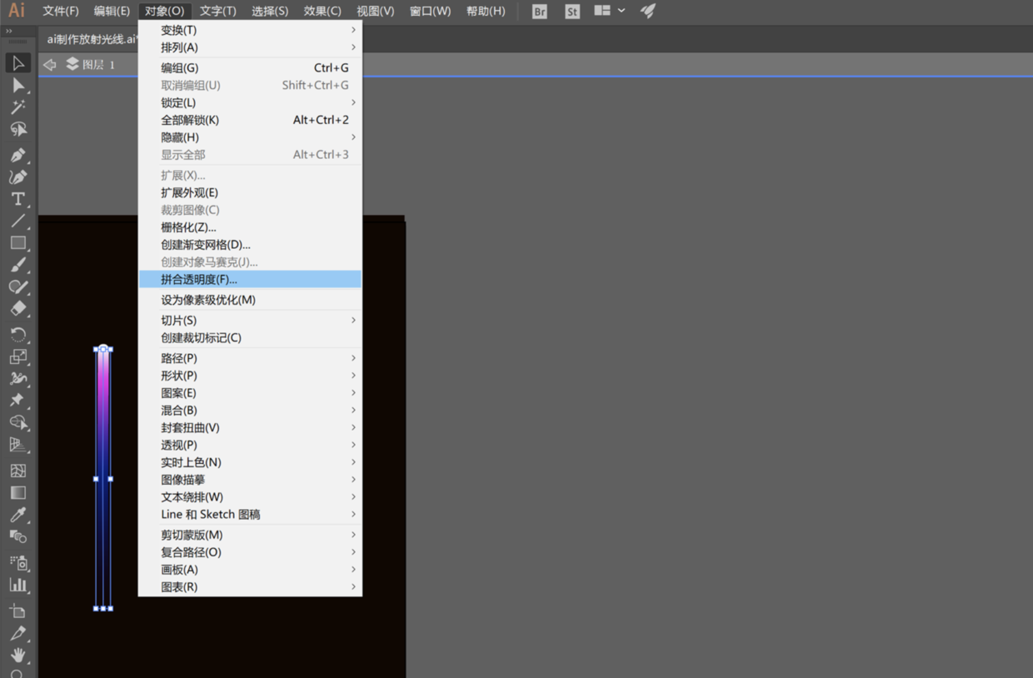Expand the 路径(P) submenu
1033x678 pixels.
click(250, 358)
